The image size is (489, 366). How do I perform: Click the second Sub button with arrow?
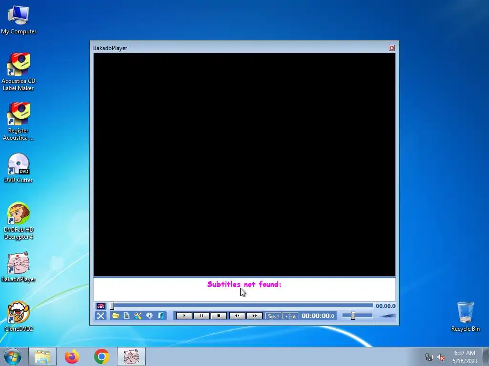(x=290, y=316)
